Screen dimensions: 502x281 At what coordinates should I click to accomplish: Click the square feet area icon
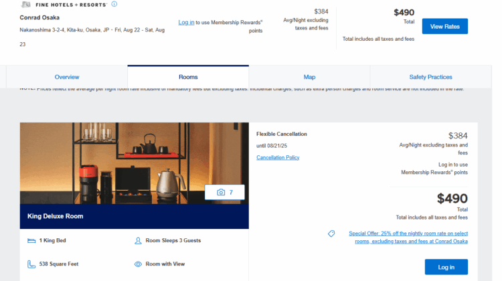pos(31,264)
